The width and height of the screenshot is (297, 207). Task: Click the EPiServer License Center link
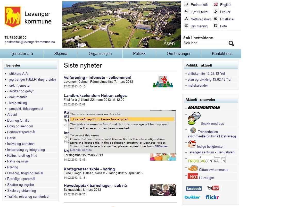click(161, 146)
